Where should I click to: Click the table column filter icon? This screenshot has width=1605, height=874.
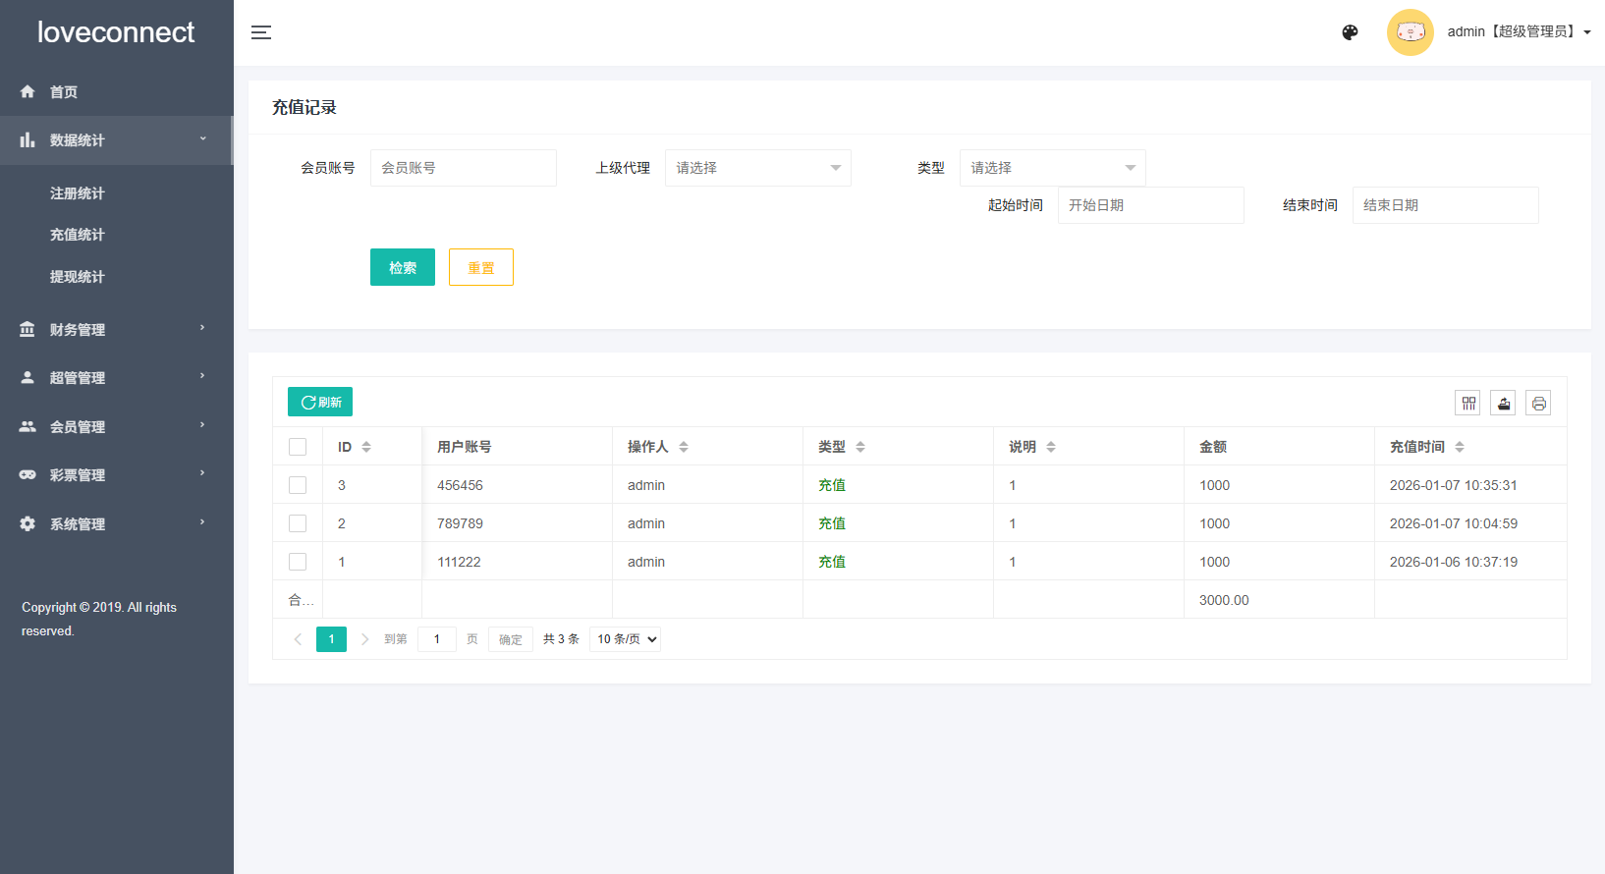(x=1468, y=403)
